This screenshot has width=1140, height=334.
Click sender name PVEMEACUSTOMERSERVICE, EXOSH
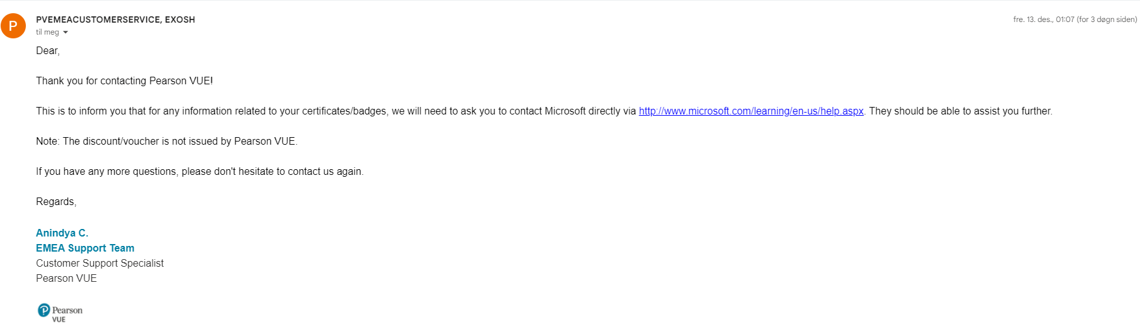pos(115,19)
